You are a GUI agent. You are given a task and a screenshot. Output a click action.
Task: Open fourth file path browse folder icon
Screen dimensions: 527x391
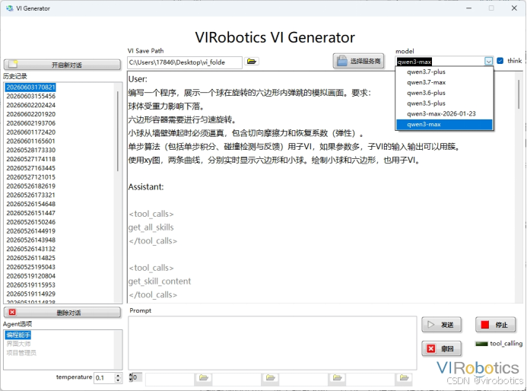click(404, 377)
